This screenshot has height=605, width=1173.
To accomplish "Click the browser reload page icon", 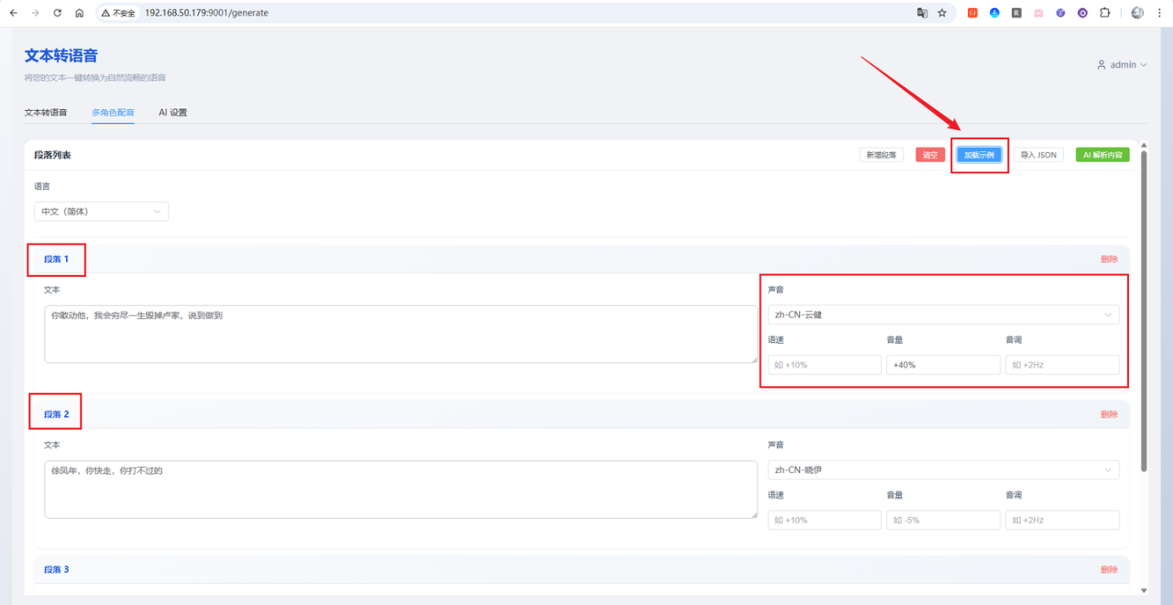I will (x=58, y=13).
